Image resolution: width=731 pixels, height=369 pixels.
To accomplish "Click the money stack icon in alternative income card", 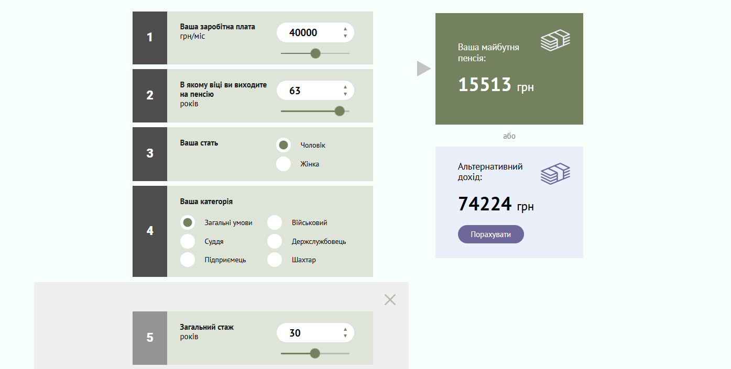I will coord(555,174).
